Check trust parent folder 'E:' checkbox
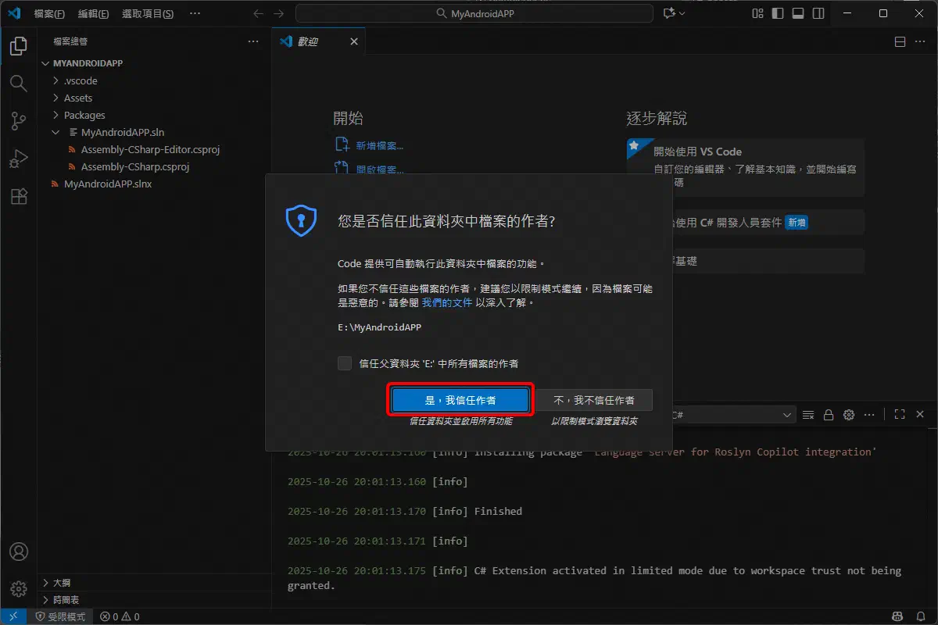 click(344, 362)
